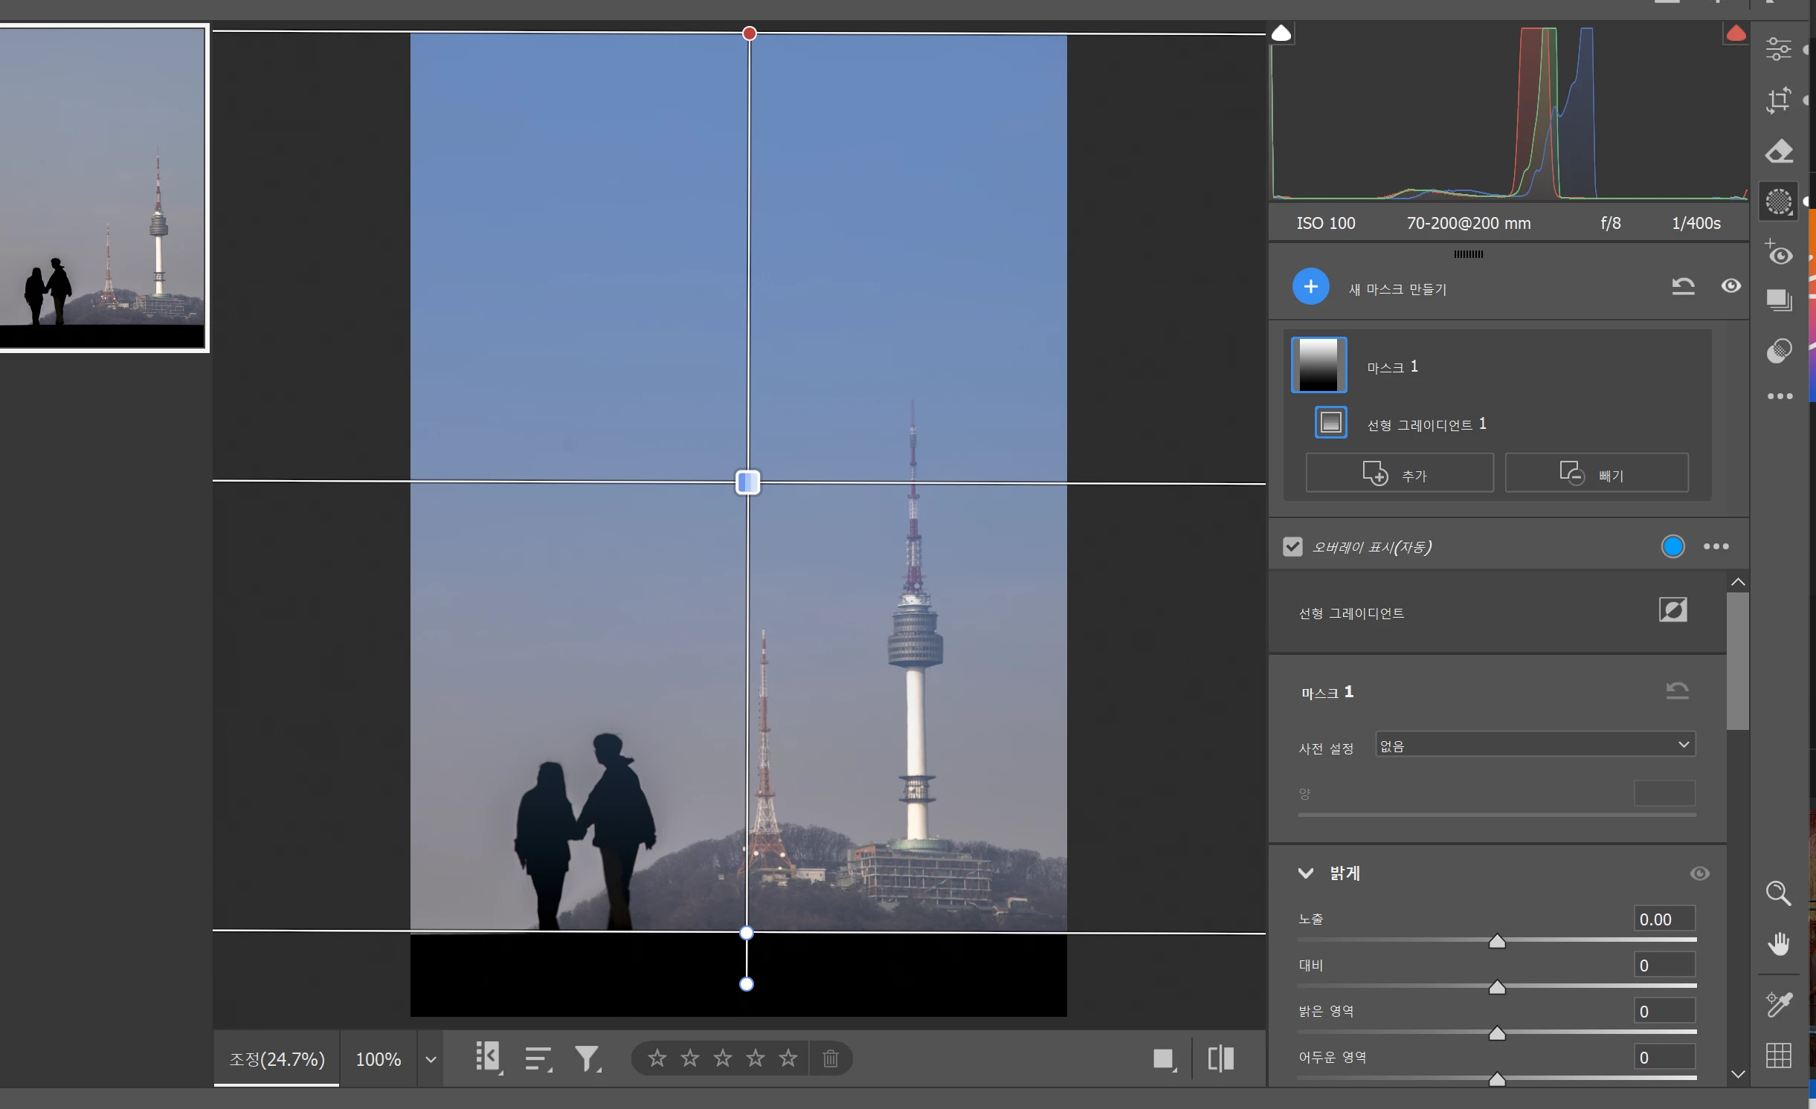The image size is (1816, 1109).
Task: Select 선형 그레이디언트 1 mask component
Action: 1425,424
